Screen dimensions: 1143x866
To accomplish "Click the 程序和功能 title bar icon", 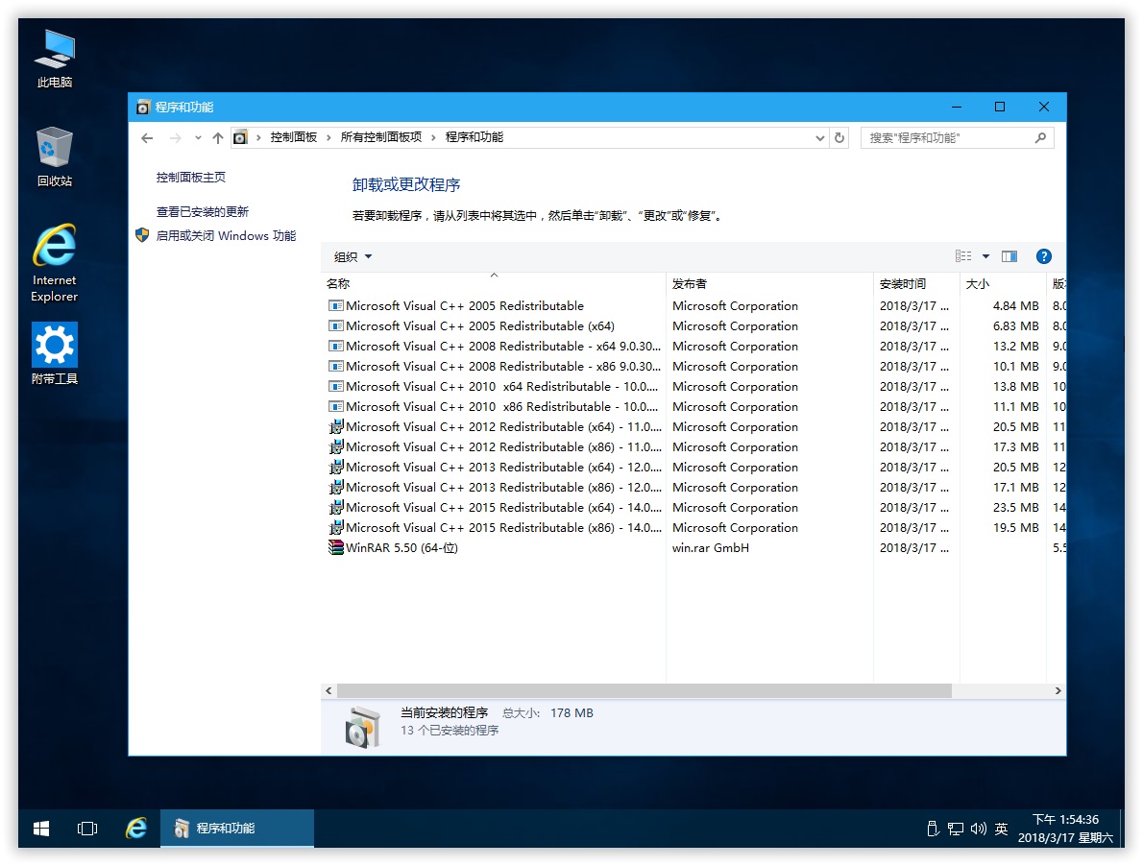I will [x=143, y=108].
